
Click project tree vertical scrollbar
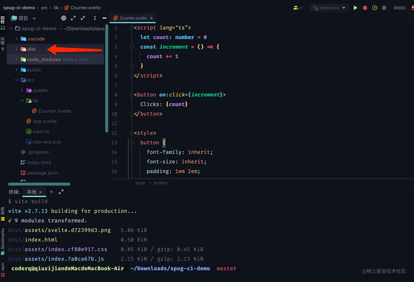(x=107, y=78)
